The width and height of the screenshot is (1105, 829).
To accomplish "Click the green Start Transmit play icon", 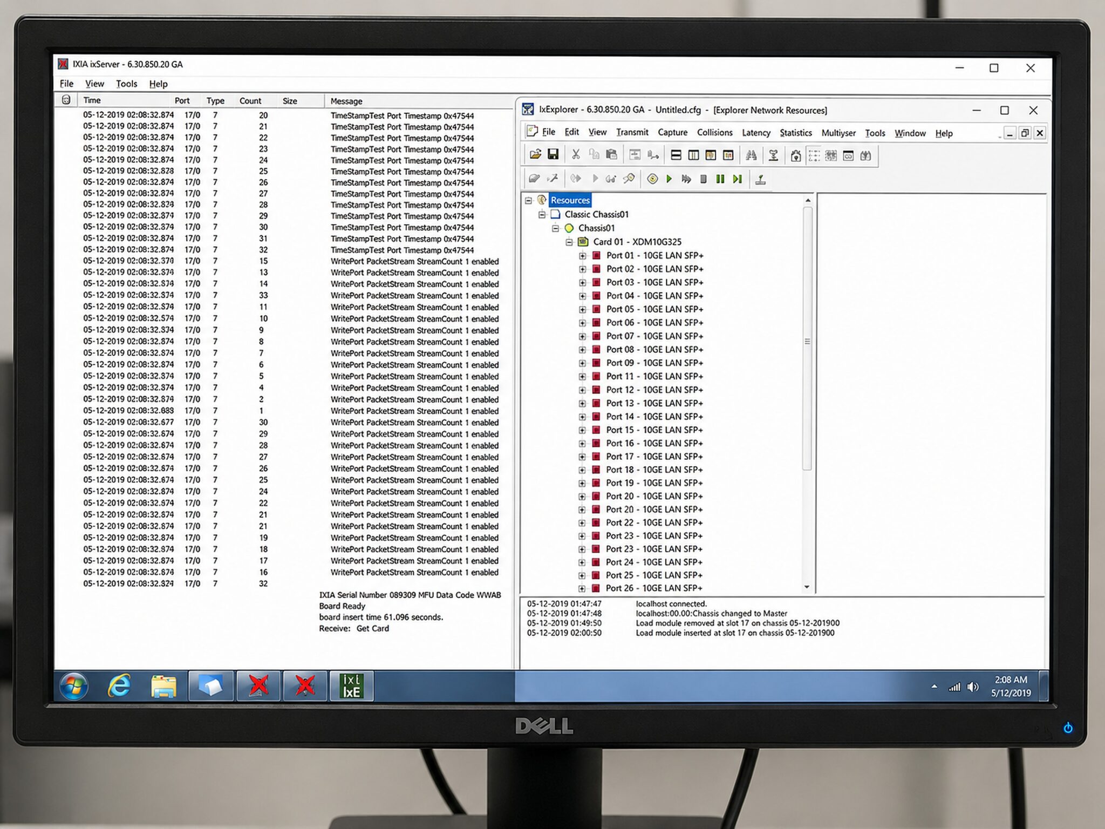I will (669, 179).
